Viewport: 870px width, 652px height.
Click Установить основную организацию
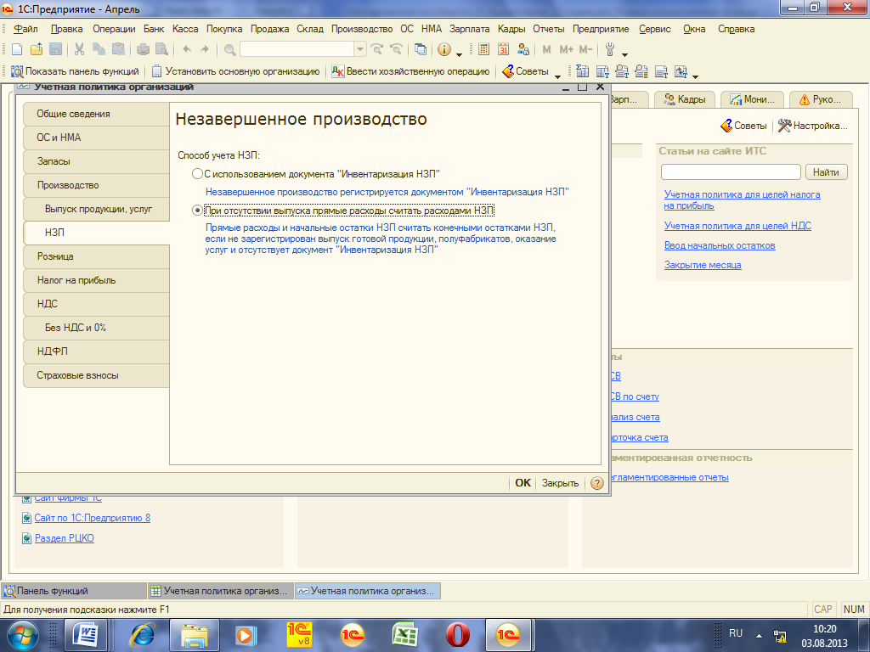(x=236, y=71)
